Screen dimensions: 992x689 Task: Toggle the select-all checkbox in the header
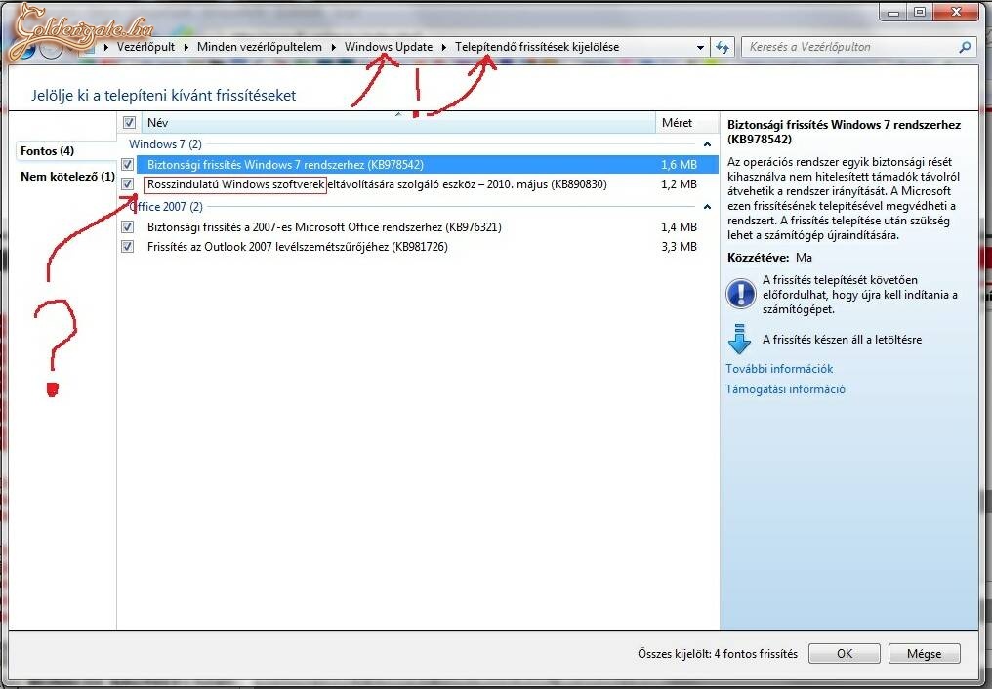click(129, 123)
